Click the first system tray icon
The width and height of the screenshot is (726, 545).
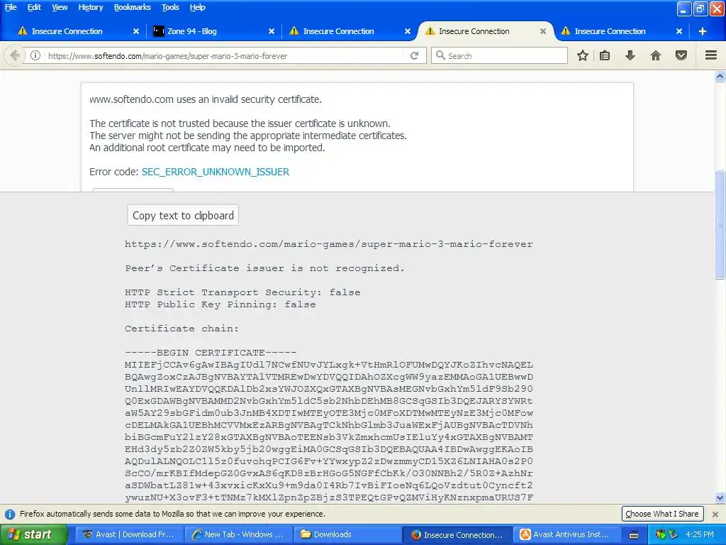pos(661,534)
